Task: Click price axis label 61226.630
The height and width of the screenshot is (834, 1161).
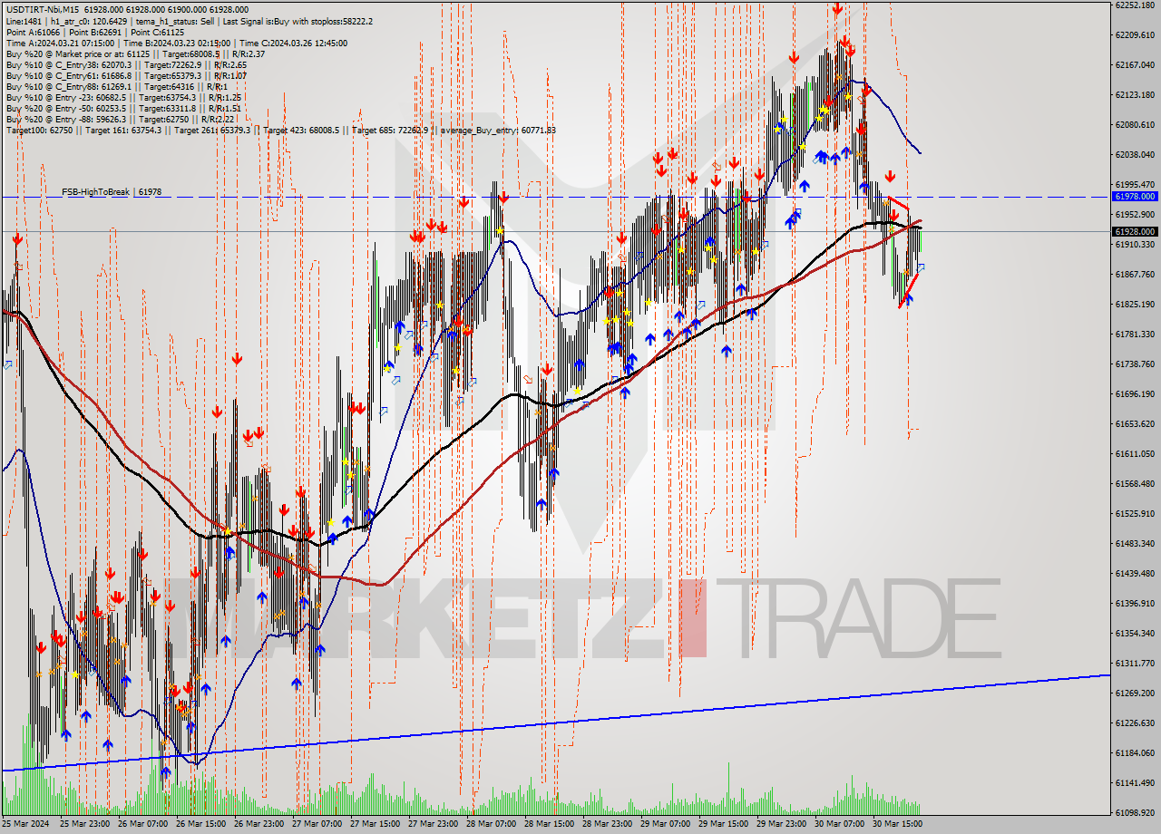Action: coord(1135,722)
